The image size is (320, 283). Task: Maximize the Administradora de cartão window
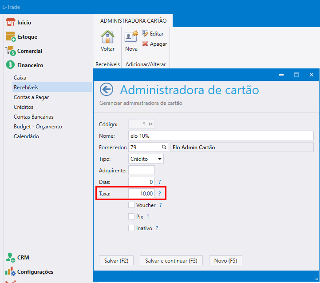pos(296,75)
